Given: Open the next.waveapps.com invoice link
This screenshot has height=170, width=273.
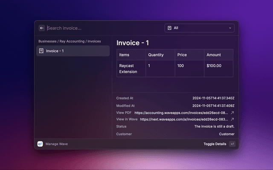Looking at the screenshot, I should [x=184, y=119].
